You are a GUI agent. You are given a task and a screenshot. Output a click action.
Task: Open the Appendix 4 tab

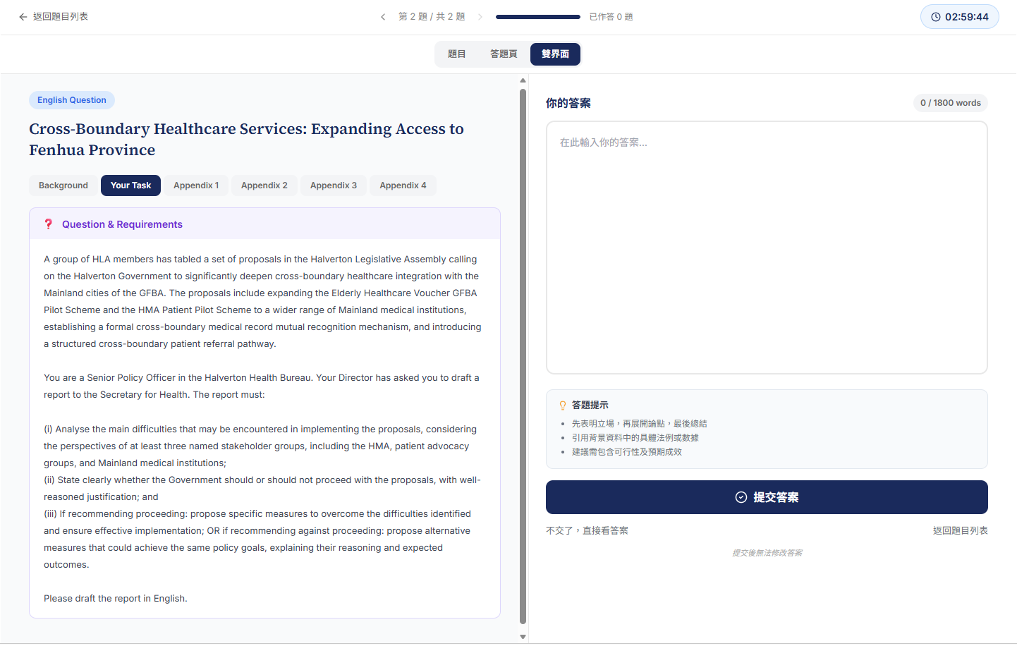pyautogui.click(x=403, y=185)
